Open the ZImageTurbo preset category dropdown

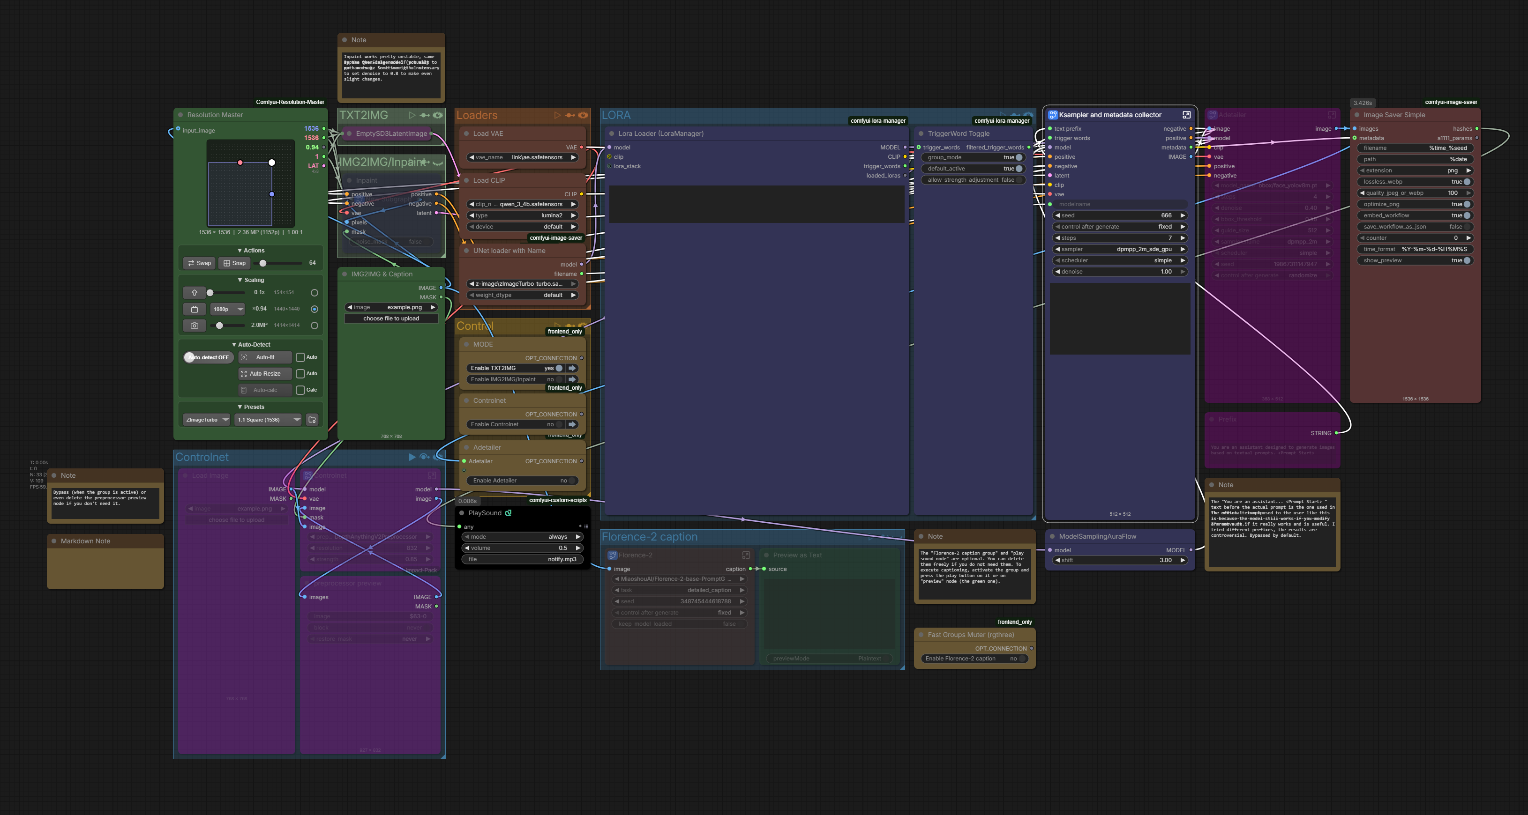click(x=207, y=420)
